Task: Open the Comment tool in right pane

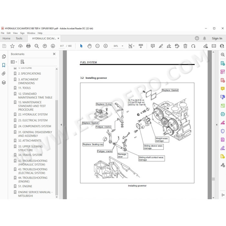Action: point(222,88)
